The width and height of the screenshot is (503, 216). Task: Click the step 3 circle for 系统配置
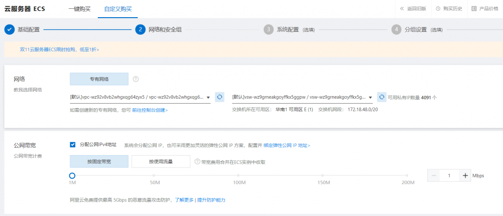coord(269,29)
